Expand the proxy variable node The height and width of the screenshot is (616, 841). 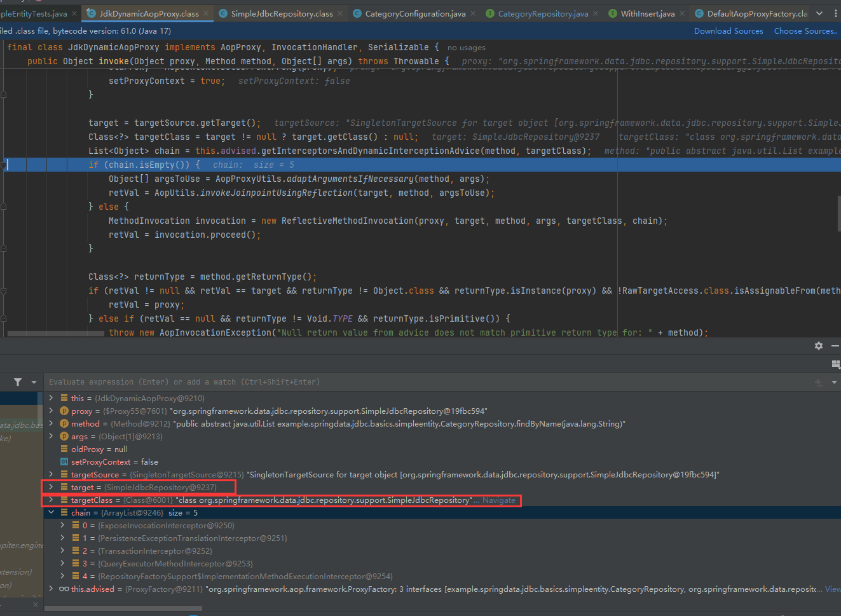51,411
